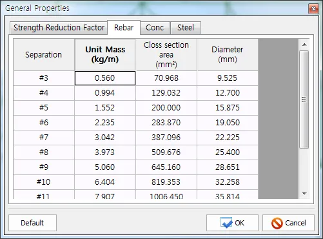Select the unit mass cell 2.235
The width and height of the screenshot is (323, 239).
[x=105, y=123]
